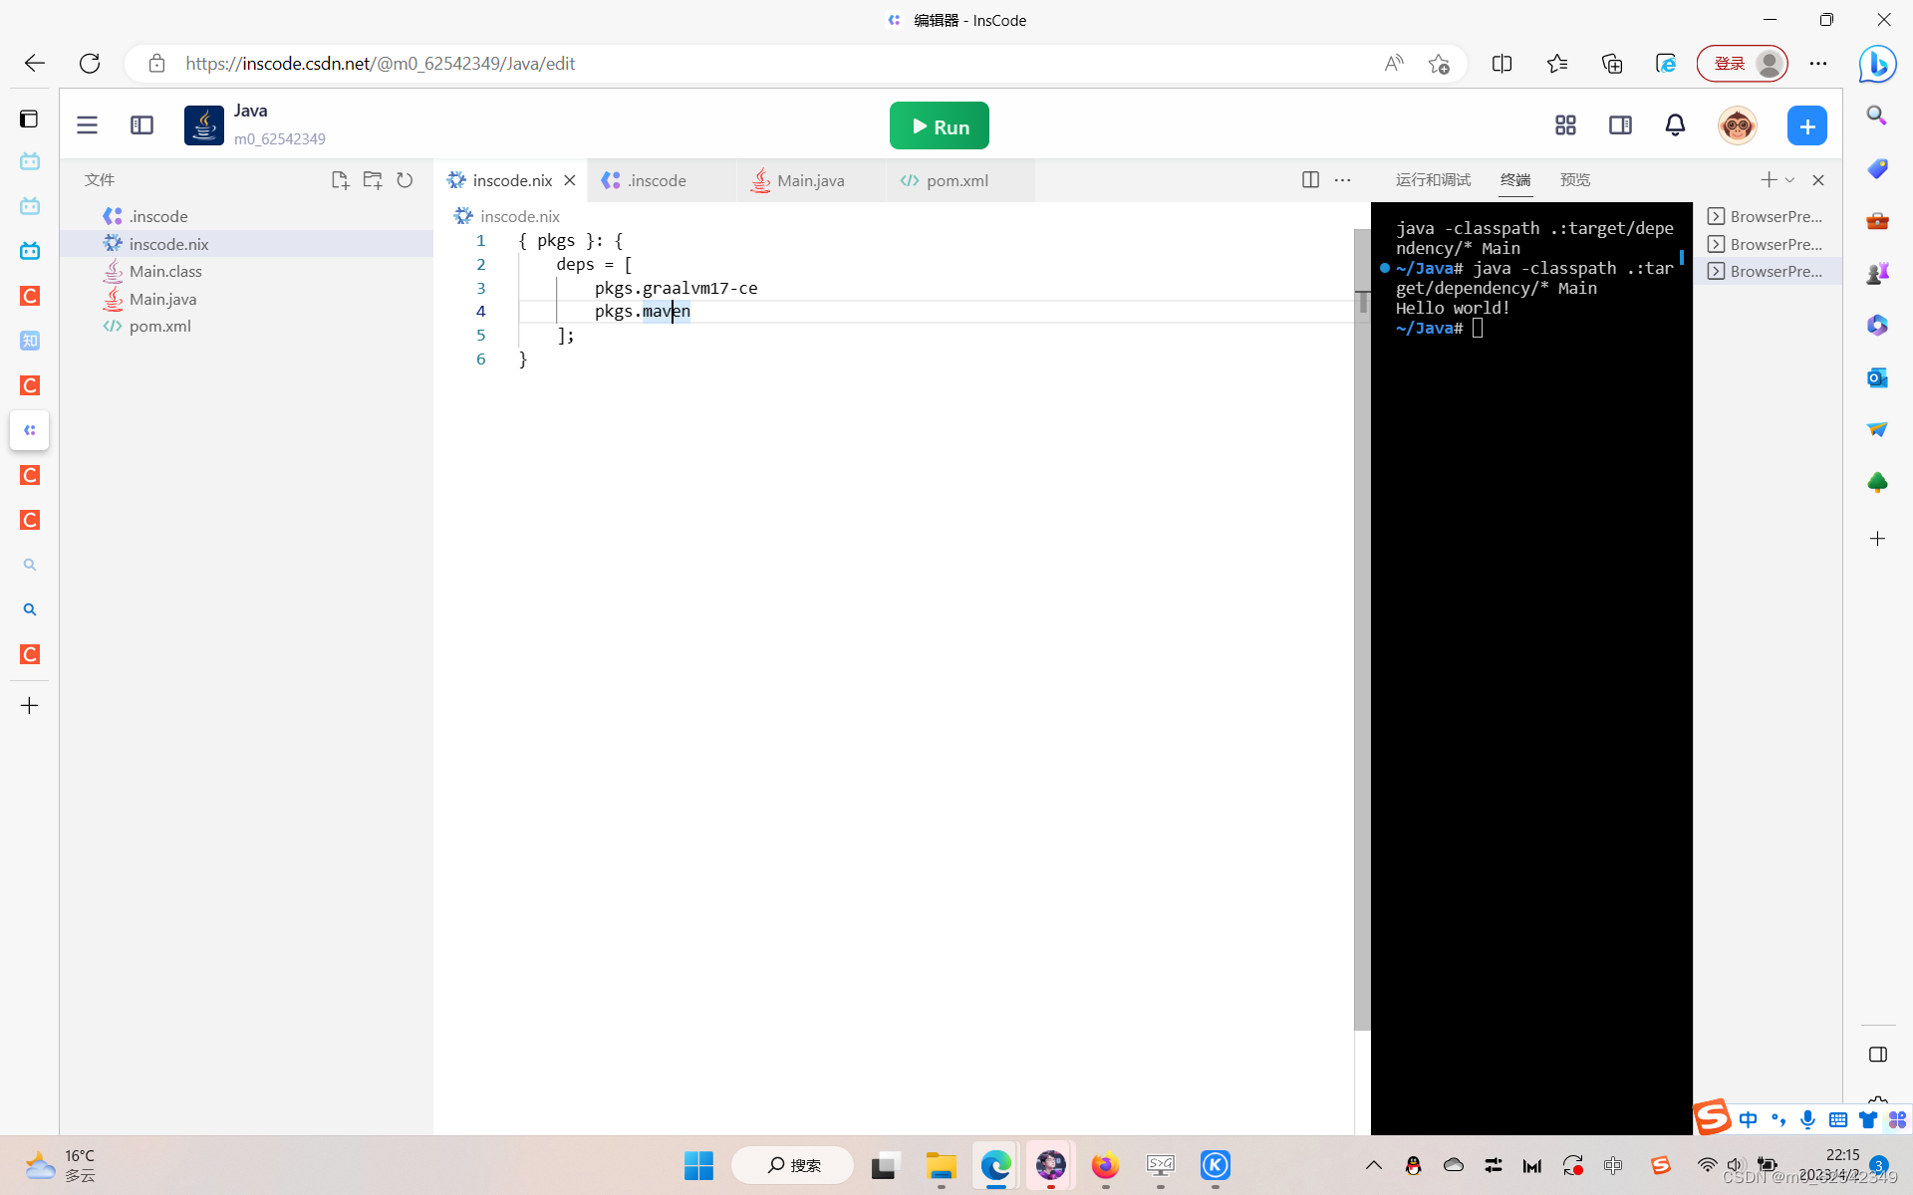The height and width of the screenshot is (1195, 1913).
Task: Toggle browser split screen view
Action: coord(1502,64)
